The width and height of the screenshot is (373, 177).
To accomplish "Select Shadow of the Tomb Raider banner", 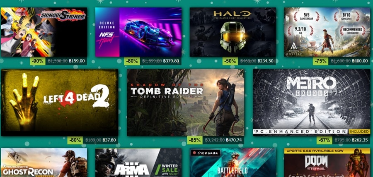I will (x=186, y=103).
